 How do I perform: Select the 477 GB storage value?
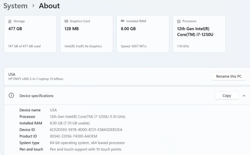pos(15,29)
